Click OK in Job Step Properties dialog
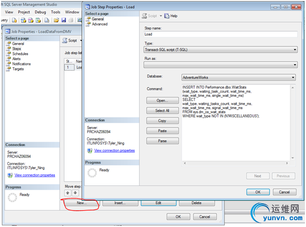The height and width of the screenshot is (227, 306). click(x=258, y=192)
